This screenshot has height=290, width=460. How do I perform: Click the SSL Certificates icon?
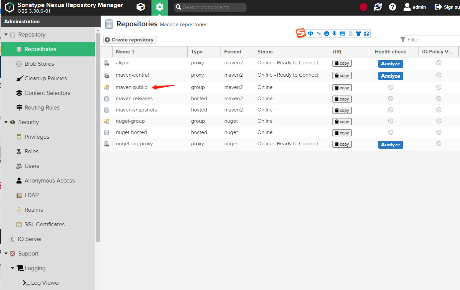click(19, 224)
